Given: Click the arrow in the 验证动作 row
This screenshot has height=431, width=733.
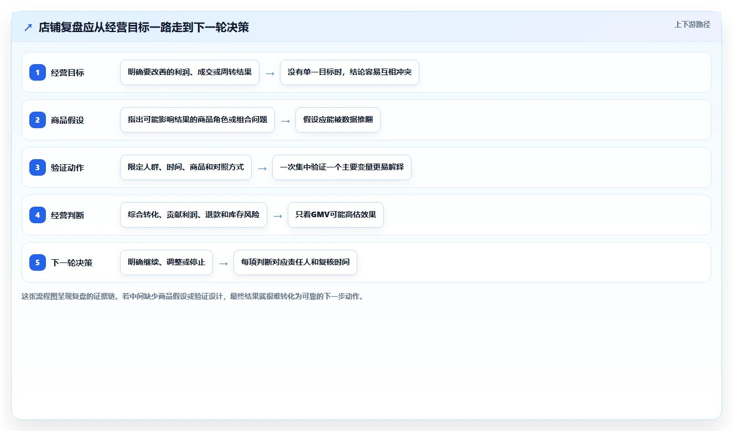Looking at the screenshot, I should [262, 168].
